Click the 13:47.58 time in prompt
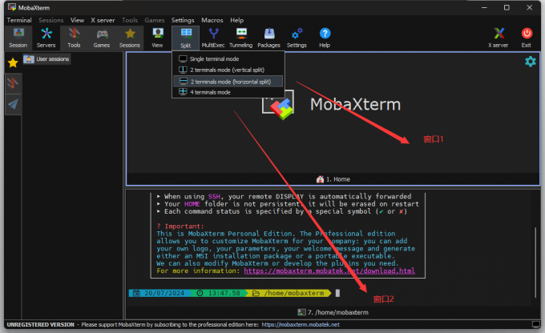The width and height of the screenshot is (545, 333). point(224,293)
